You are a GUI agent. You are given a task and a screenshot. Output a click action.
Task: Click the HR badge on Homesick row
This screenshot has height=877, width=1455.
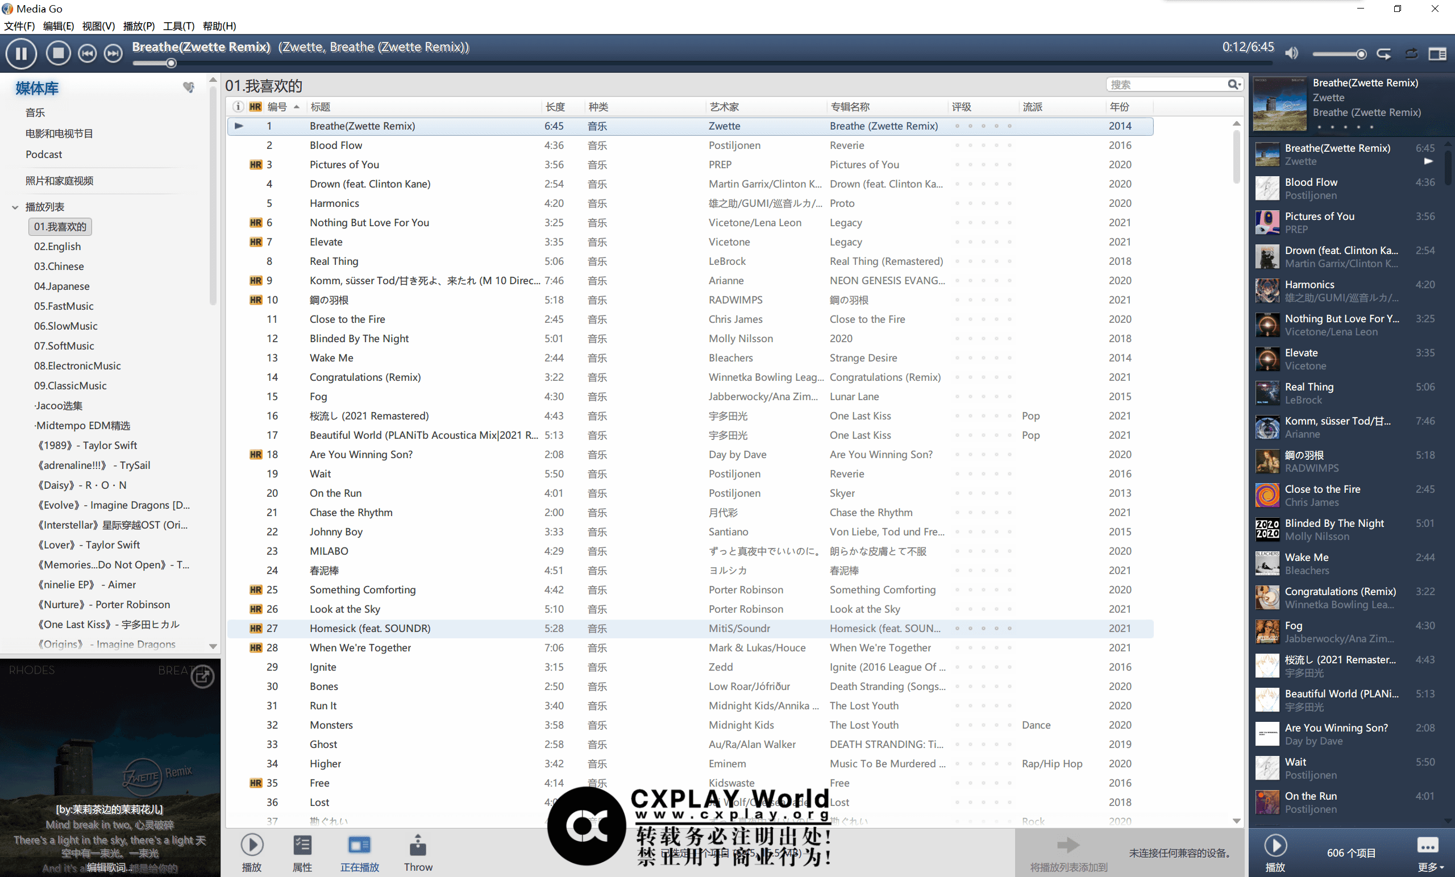tap(256, 629)
